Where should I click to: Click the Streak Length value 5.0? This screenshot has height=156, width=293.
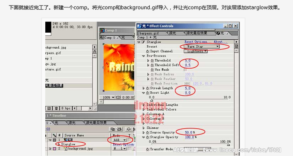tap(188, 88)
